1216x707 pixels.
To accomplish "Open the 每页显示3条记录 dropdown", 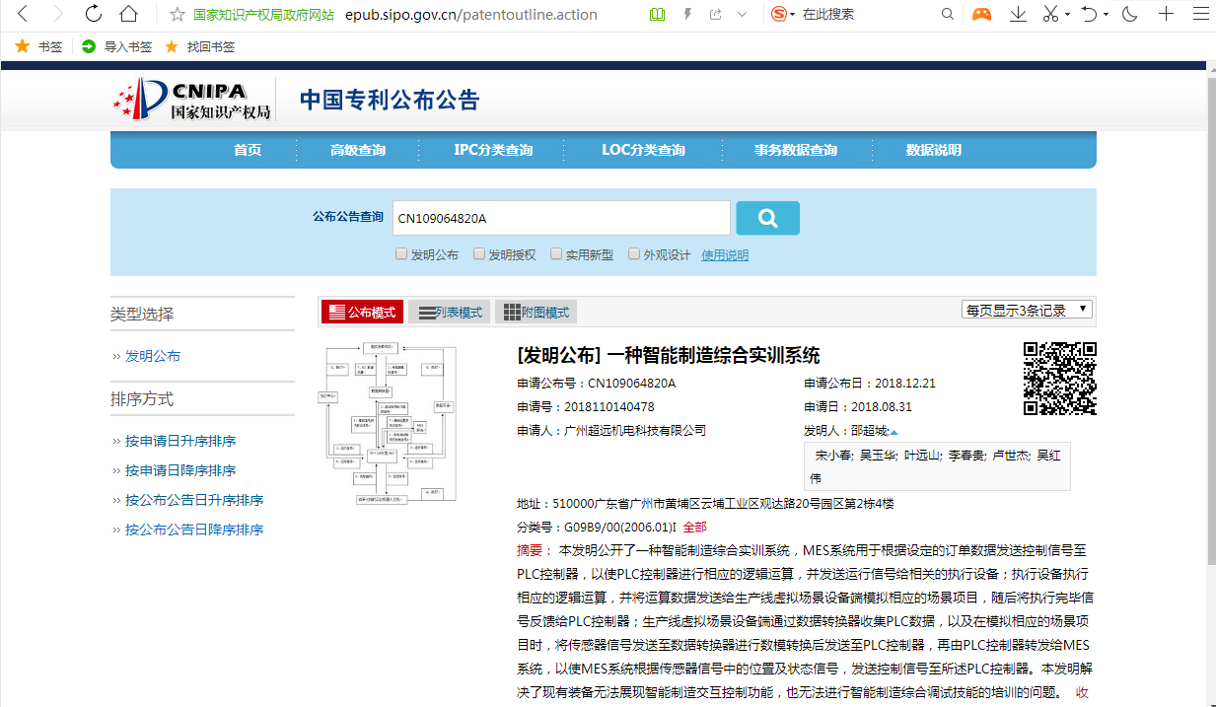I will [1027, 310].
